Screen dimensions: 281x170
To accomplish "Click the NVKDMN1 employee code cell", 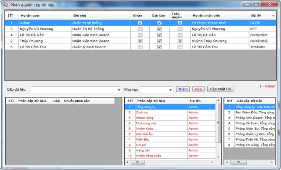I will (x=263, y=35).
